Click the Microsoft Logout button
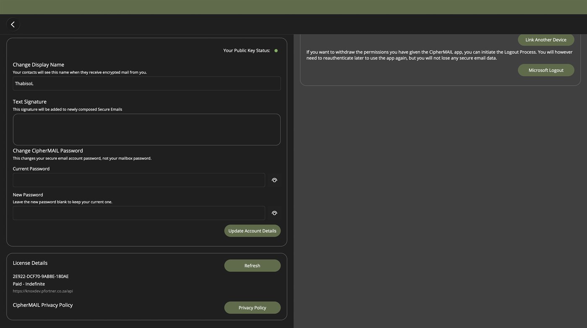Image resolution: width=587 pixels, height=328 pixels. click(x=546, y=70)
